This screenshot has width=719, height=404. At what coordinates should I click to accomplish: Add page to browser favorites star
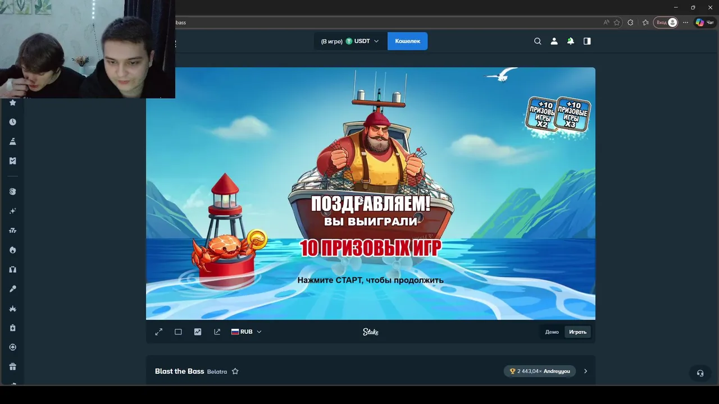click(x=617, y=22)
